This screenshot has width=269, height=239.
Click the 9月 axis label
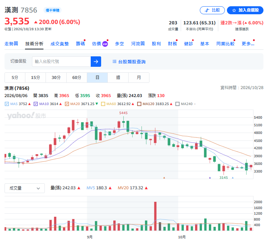[90, 237]
